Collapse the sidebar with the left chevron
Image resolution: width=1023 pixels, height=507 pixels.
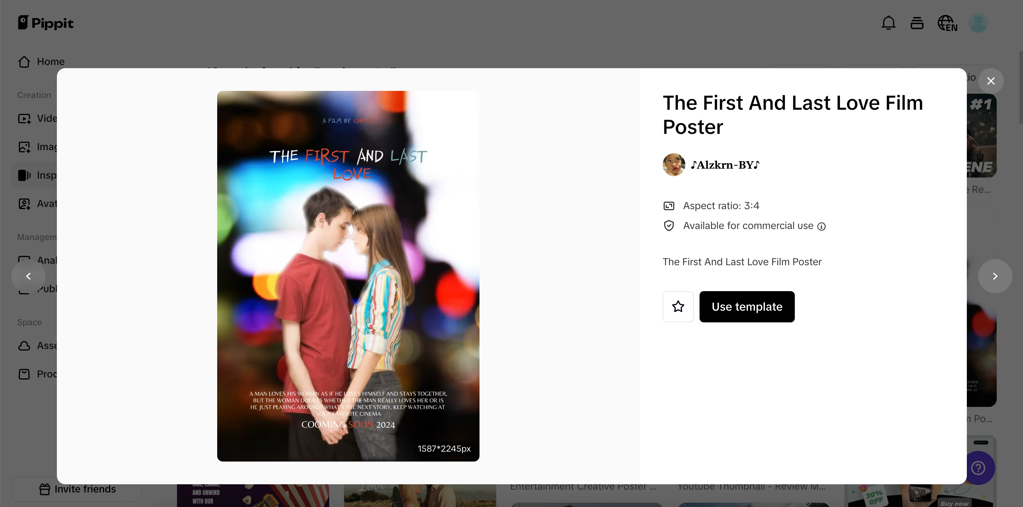pos(28,276)
